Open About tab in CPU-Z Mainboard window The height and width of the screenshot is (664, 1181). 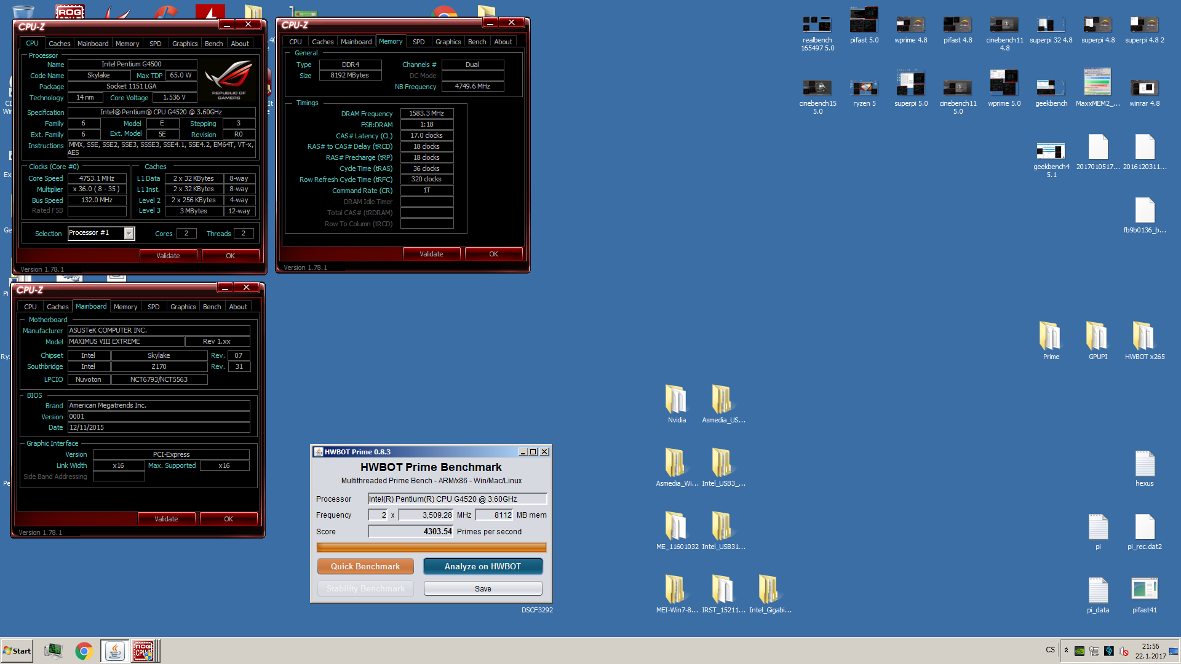point(238,307)
